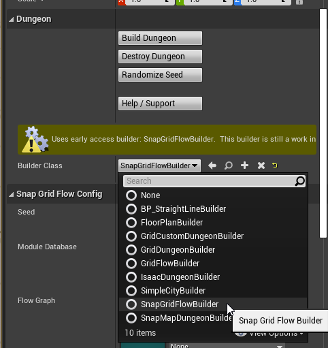Collapse the Dungeon section
Screen dimensions: 328x348
(x=12, y=20)
